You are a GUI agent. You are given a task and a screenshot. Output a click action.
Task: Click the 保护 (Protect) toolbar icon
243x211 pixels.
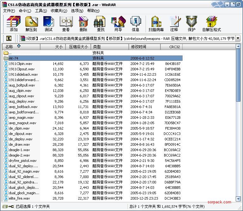(x=191, y=23)
